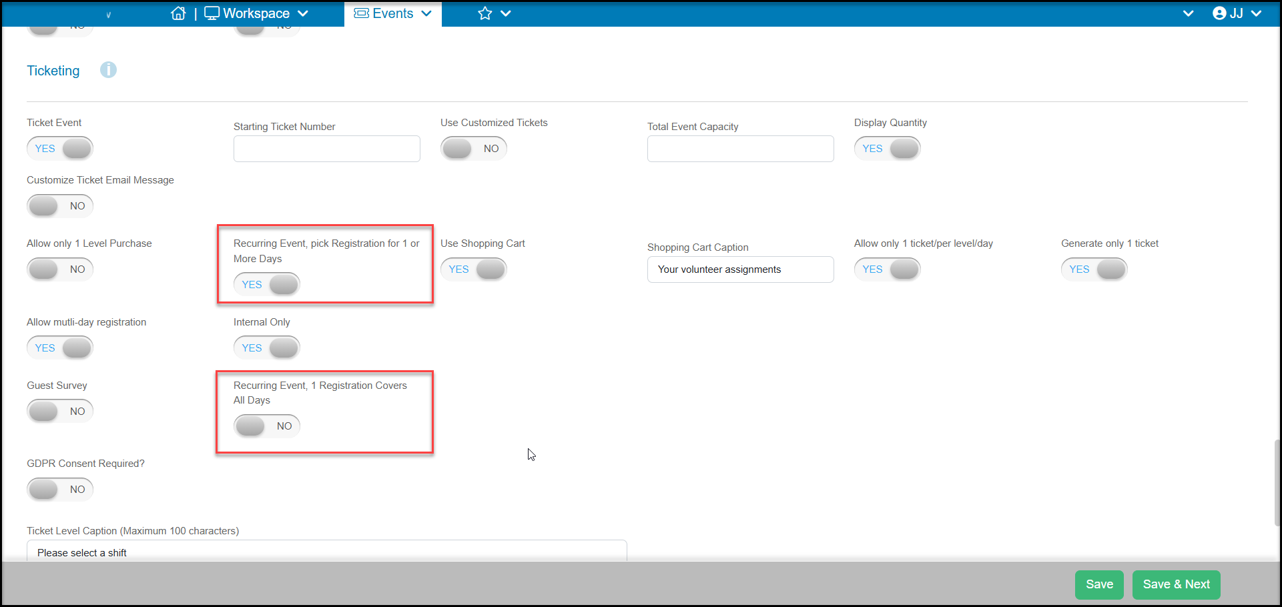Click the 'Use Shopping Cart' label
Screen dimensions: 1282x607
pyautogui.click(x=483, y=243)
